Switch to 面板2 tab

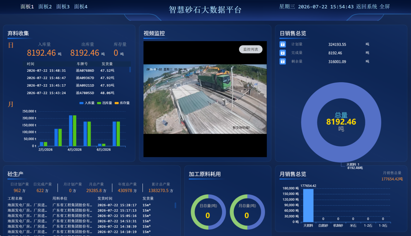tap(45, 6)
